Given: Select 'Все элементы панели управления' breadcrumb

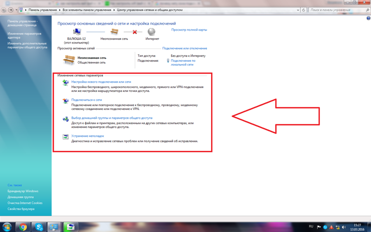Looking at the screenshot, I should (87, 10).
